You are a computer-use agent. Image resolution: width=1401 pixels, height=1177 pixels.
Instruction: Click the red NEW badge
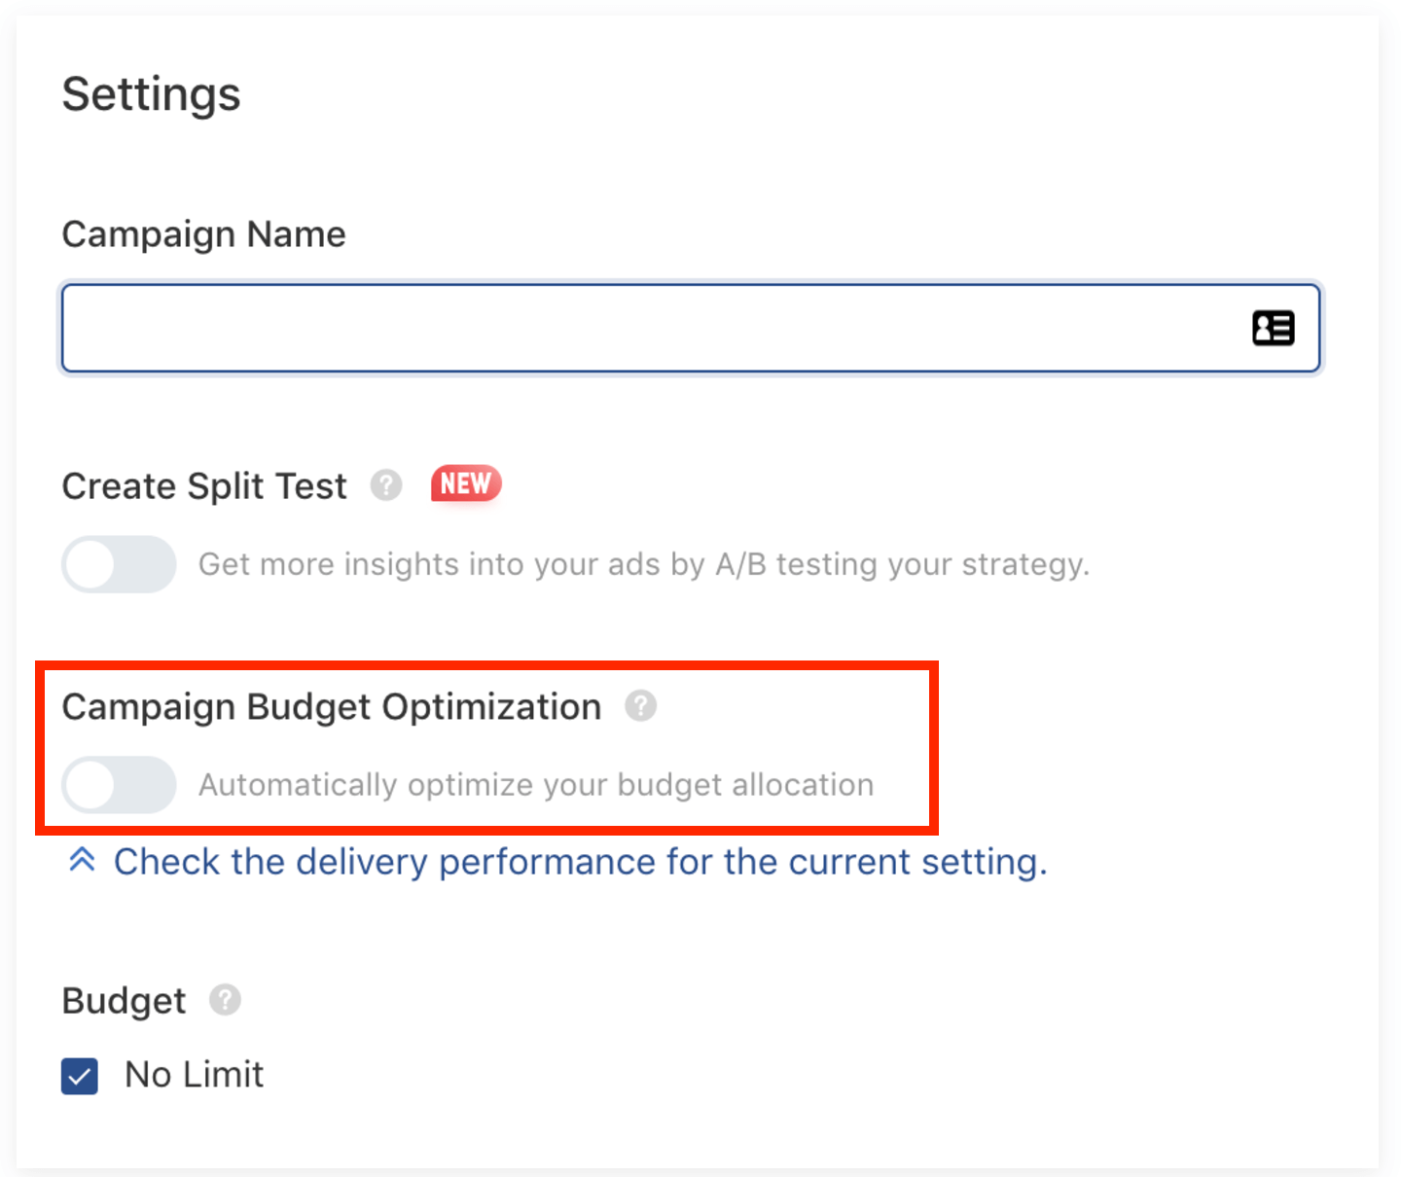[x=466, y=483]
